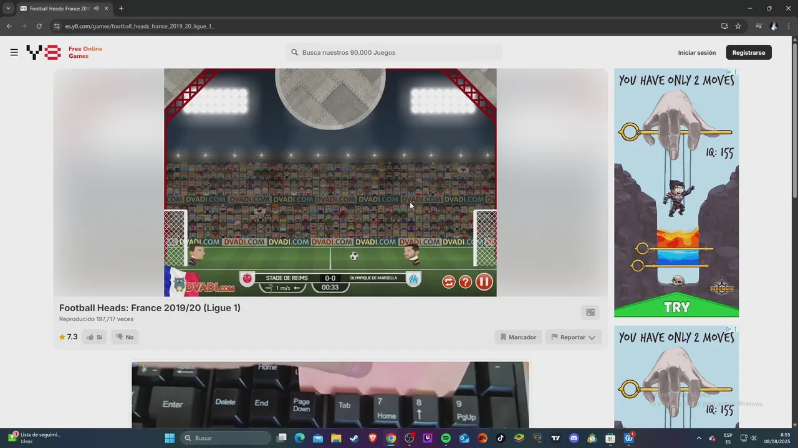Open Brave browser from taskbar
798x448 pixels.
(x=373, y=438)
